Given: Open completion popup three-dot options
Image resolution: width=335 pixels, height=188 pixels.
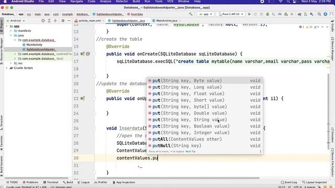Looking at the screenshot, I should pos(261,151).
